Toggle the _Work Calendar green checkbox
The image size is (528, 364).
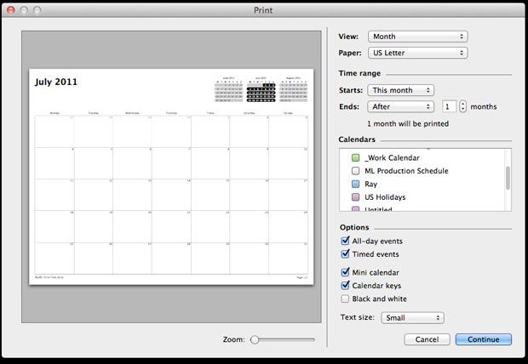(x=356, y=158)
